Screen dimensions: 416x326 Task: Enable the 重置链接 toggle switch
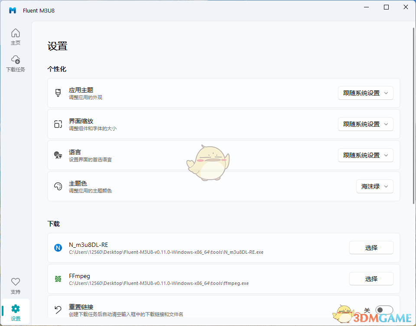click(x=384, y=310)
